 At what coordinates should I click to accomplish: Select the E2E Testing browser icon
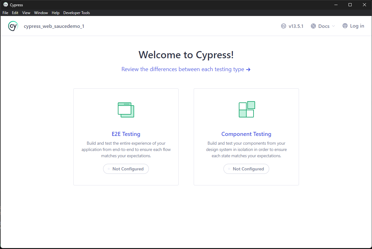(126, 110)
